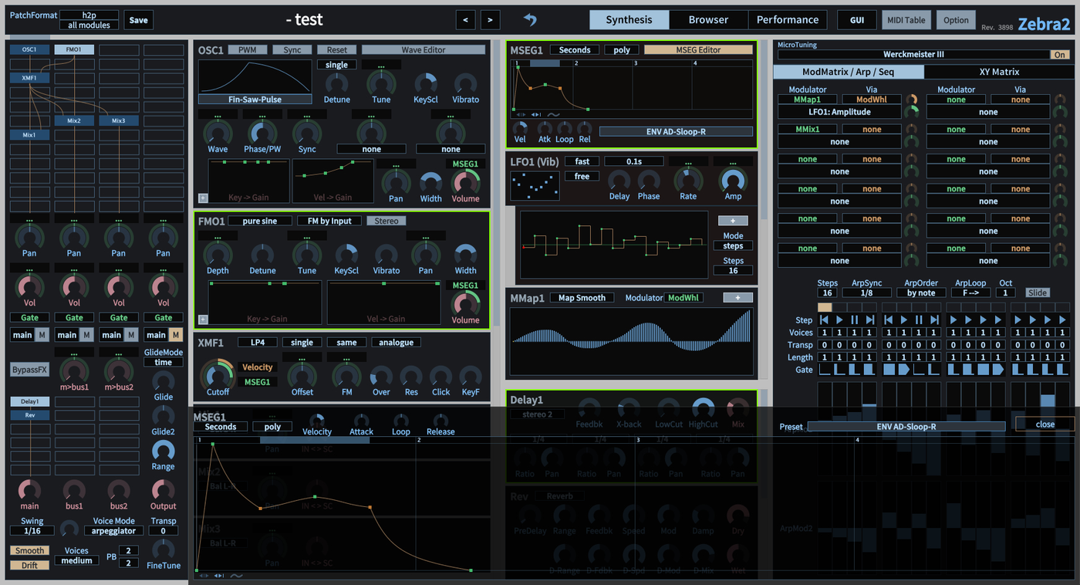
Task: Click the XMF1 Cutoff knob
Action: [218, 374]
